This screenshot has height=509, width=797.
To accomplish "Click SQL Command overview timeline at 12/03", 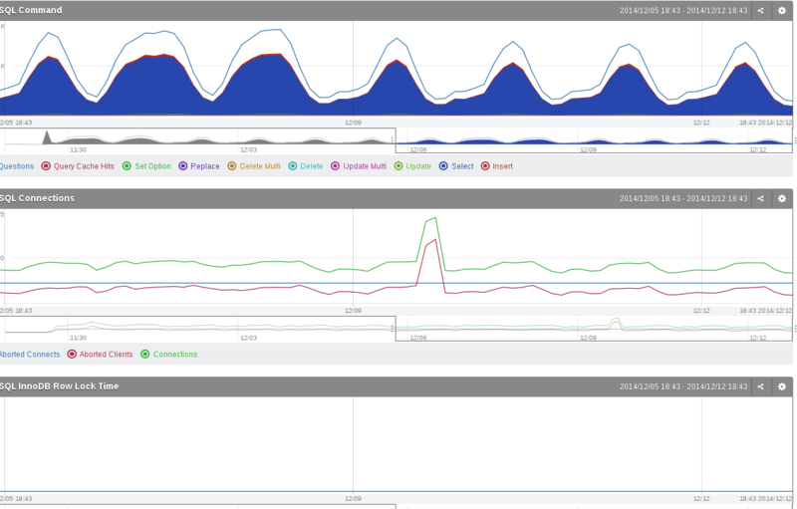I will coord(248,149).
